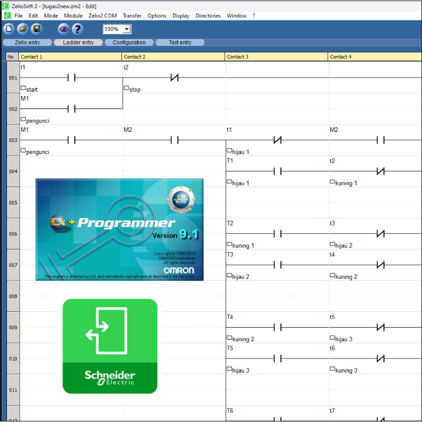The height and width of the screenshot is (422, 422).
Task: Select the M2 contact in Contact 2 column line 003
Action: (175, 140)
